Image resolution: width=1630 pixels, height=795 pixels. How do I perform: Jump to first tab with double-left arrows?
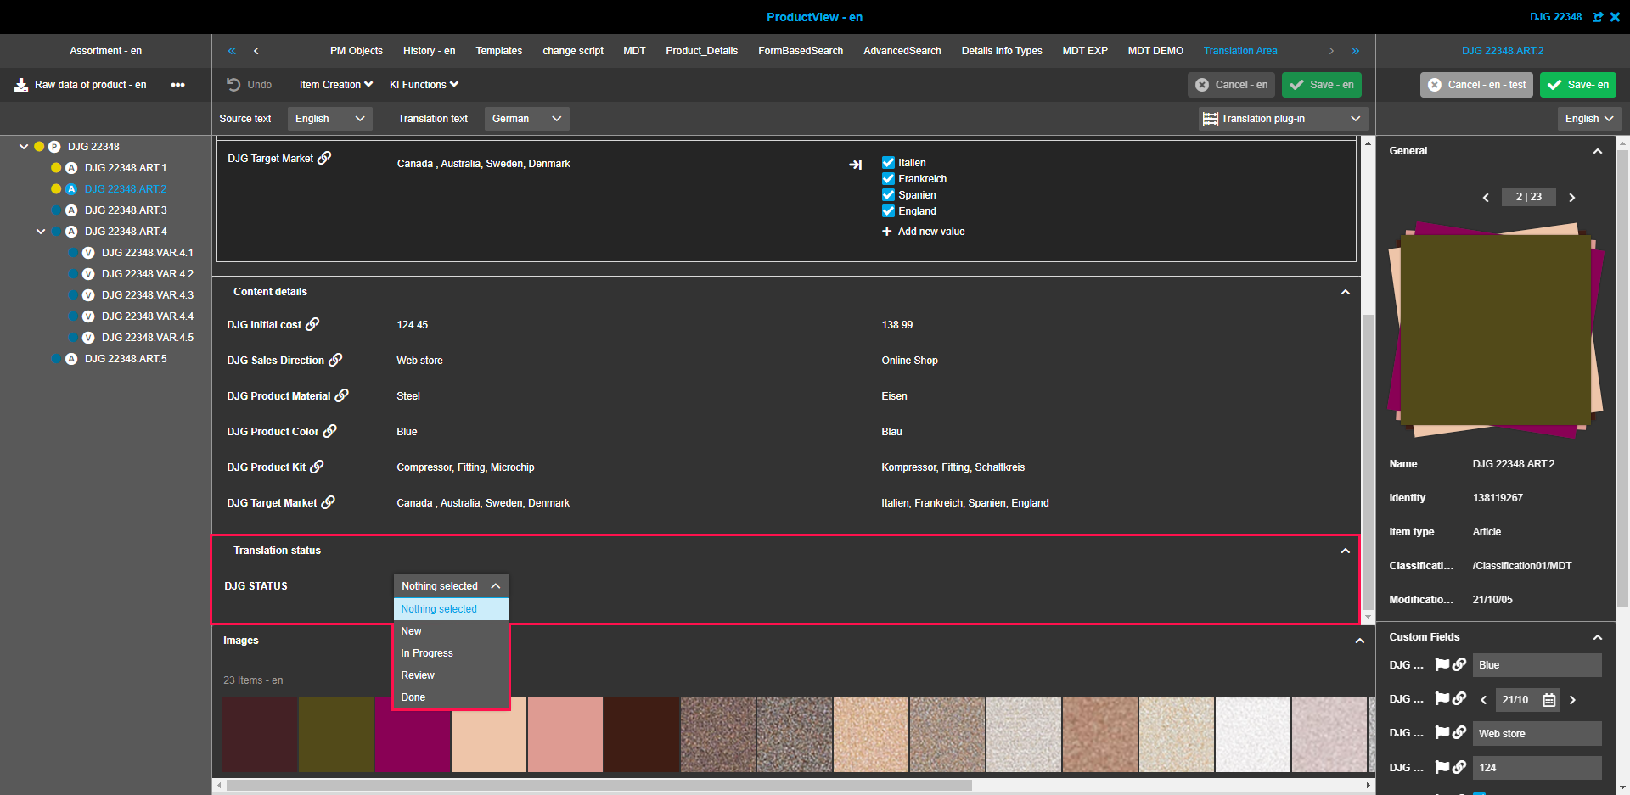232,51
